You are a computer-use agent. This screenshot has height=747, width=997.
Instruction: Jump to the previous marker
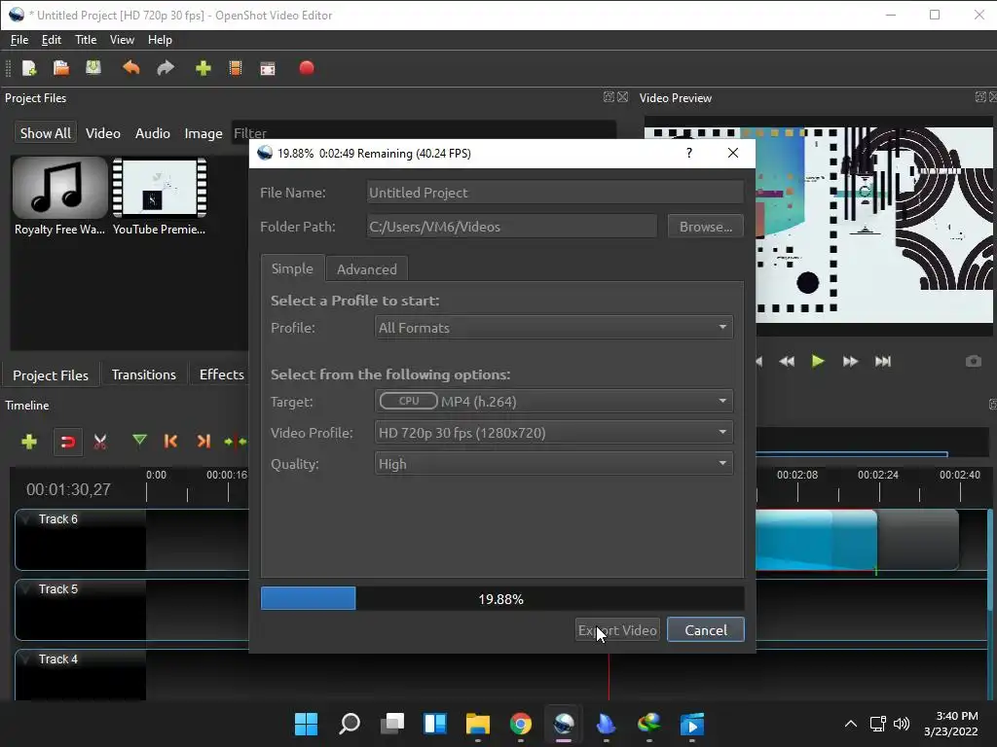170,442
